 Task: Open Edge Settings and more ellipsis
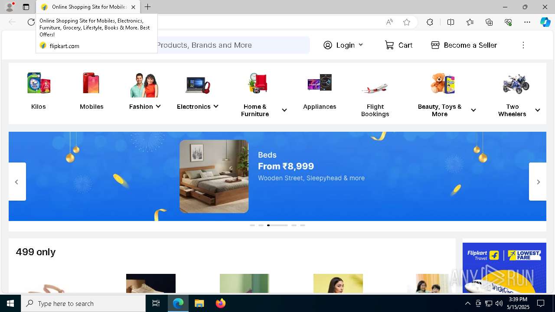527,22
